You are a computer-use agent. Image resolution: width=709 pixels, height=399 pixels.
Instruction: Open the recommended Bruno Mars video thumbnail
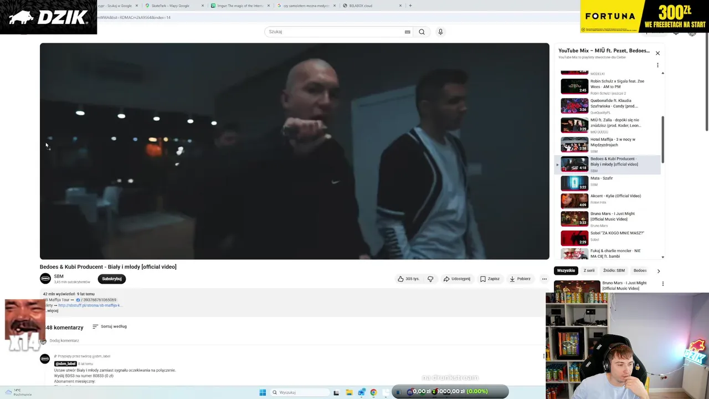pyautogui.click(x=577, y=287)
